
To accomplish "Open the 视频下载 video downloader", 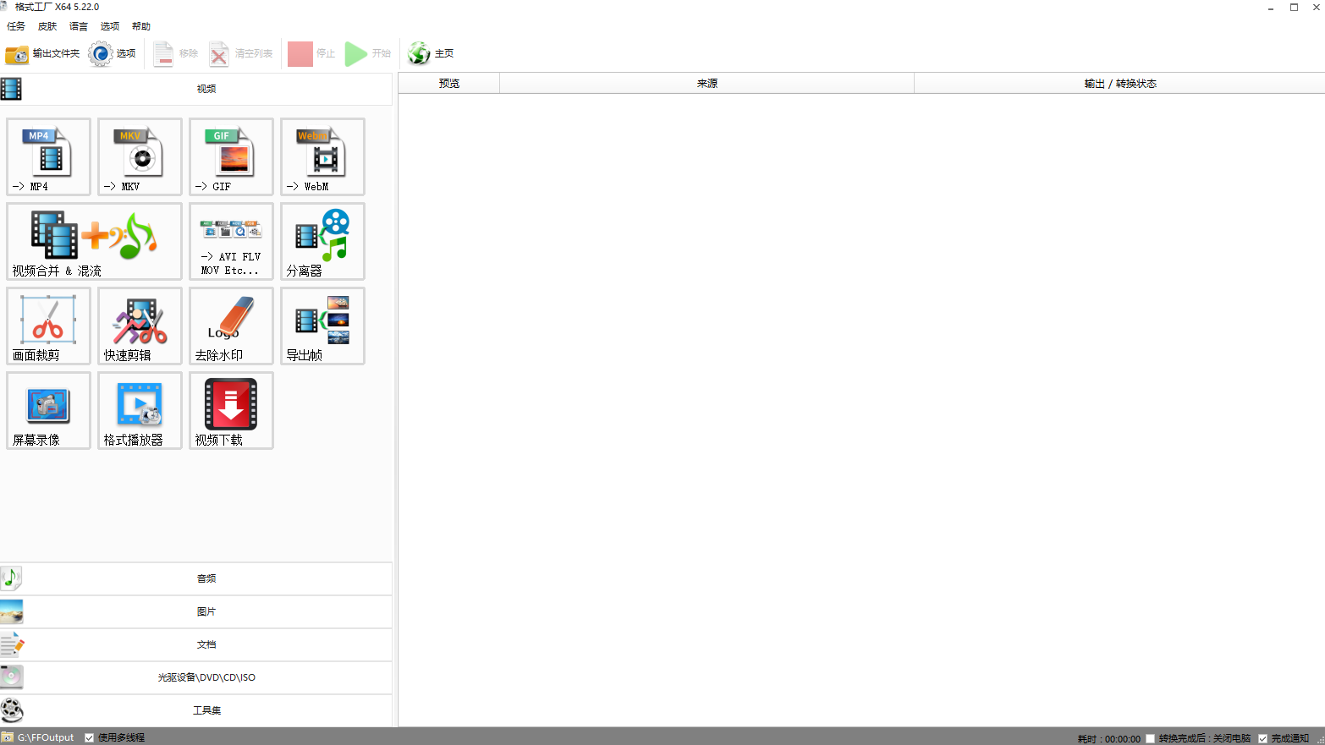I will [x=231, y=411].
